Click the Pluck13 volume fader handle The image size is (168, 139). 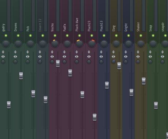107,85
